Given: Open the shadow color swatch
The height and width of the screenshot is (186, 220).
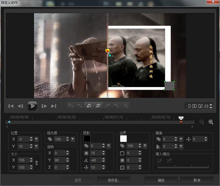Looking at the screenshot, I should point(87,139).
